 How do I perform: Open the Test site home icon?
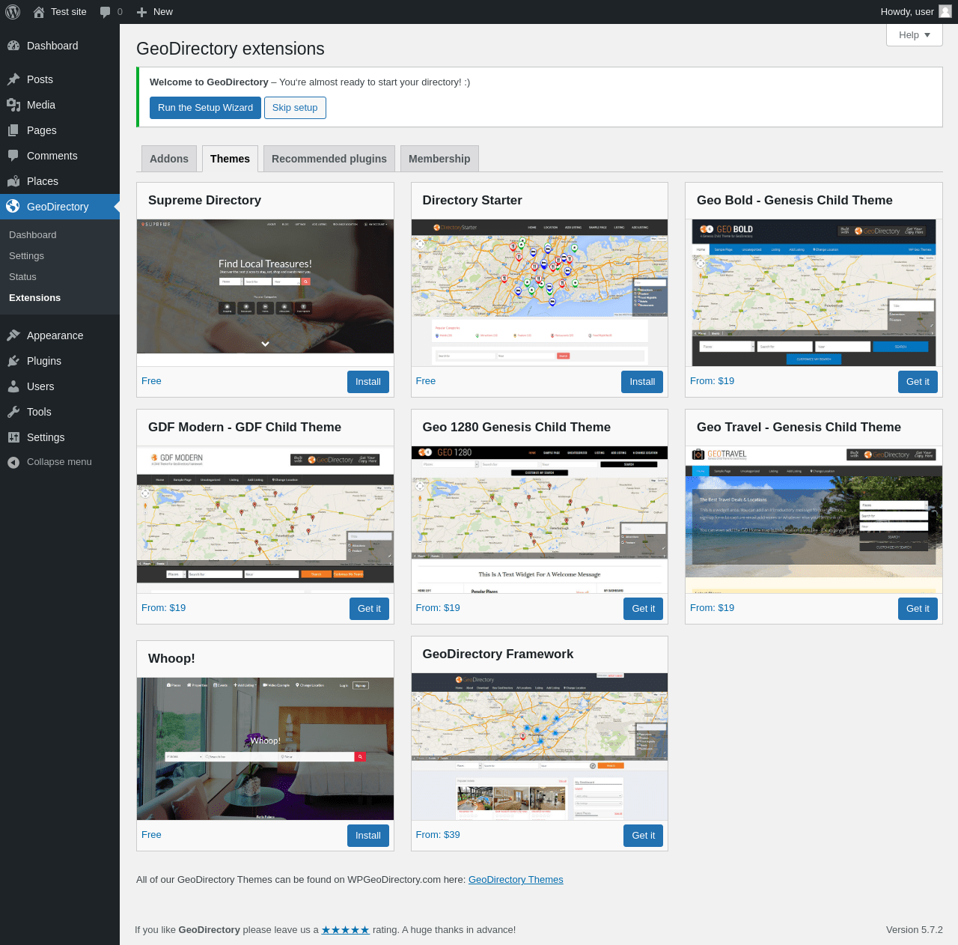pos(39,12)
